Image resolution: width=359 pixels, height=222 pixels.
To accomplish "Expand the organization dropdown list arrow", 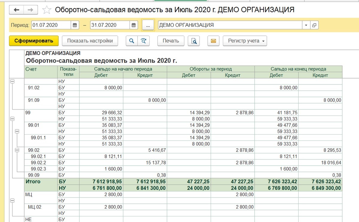I will 306,25.
